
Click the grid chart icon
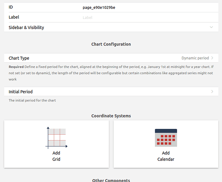point(56,138)
